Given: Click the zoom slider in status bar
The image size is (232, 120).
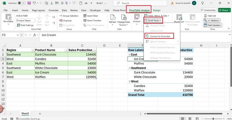Looking at the screenshot, I should (x=213, y=119).
